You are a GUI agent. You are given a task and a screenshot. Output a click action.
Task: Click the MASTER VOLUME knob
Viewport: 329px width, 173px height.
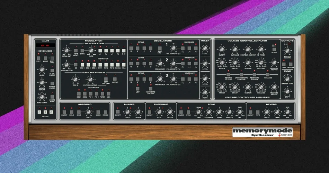(x=287, y=51)
